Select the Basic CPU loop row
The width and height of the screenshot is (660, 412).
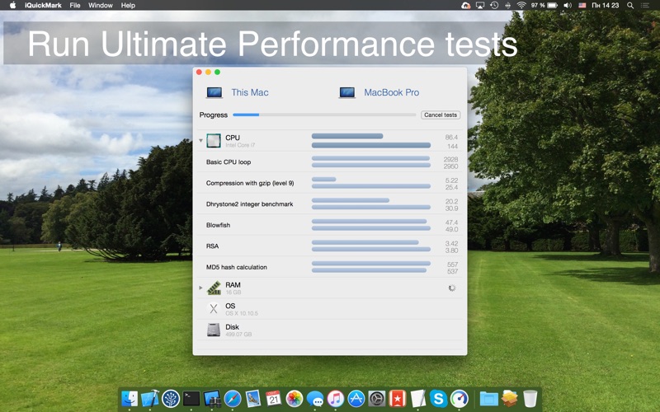pos(329,162)
